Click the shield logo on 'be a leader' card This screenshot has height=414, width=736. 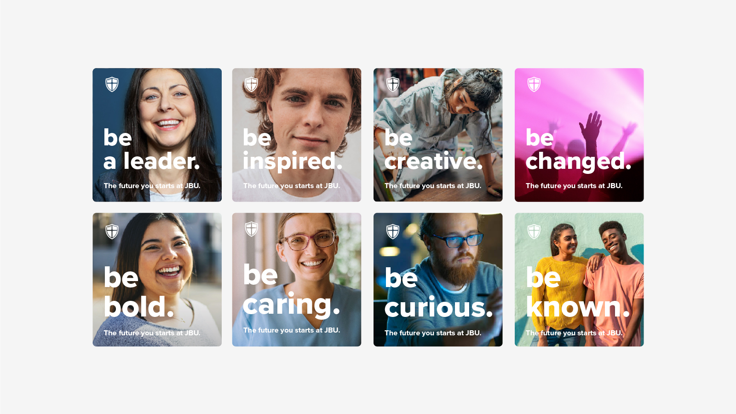(112, 84)
